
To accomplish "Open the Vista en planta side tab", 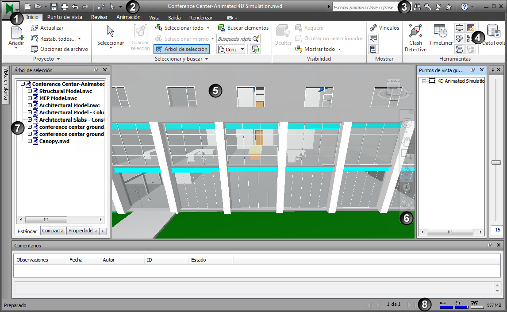I will [5, 85].
